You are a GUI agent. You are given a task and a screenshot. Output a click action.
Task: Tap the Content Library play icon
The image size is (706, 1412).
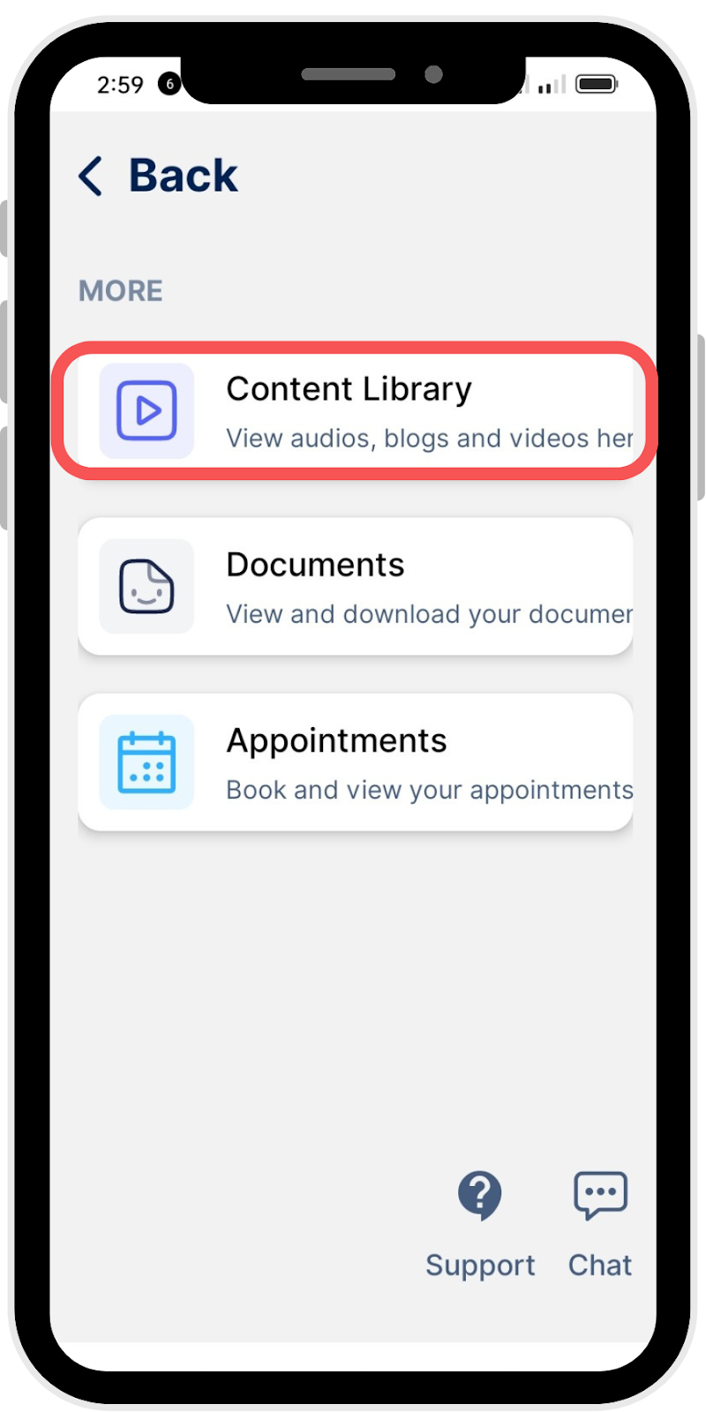(146, 410)
